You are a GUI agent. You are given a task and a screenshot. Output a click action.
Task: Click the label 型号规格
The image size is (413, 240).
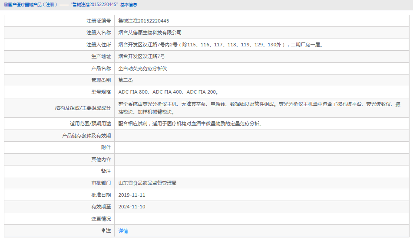[x=101, y=92]
